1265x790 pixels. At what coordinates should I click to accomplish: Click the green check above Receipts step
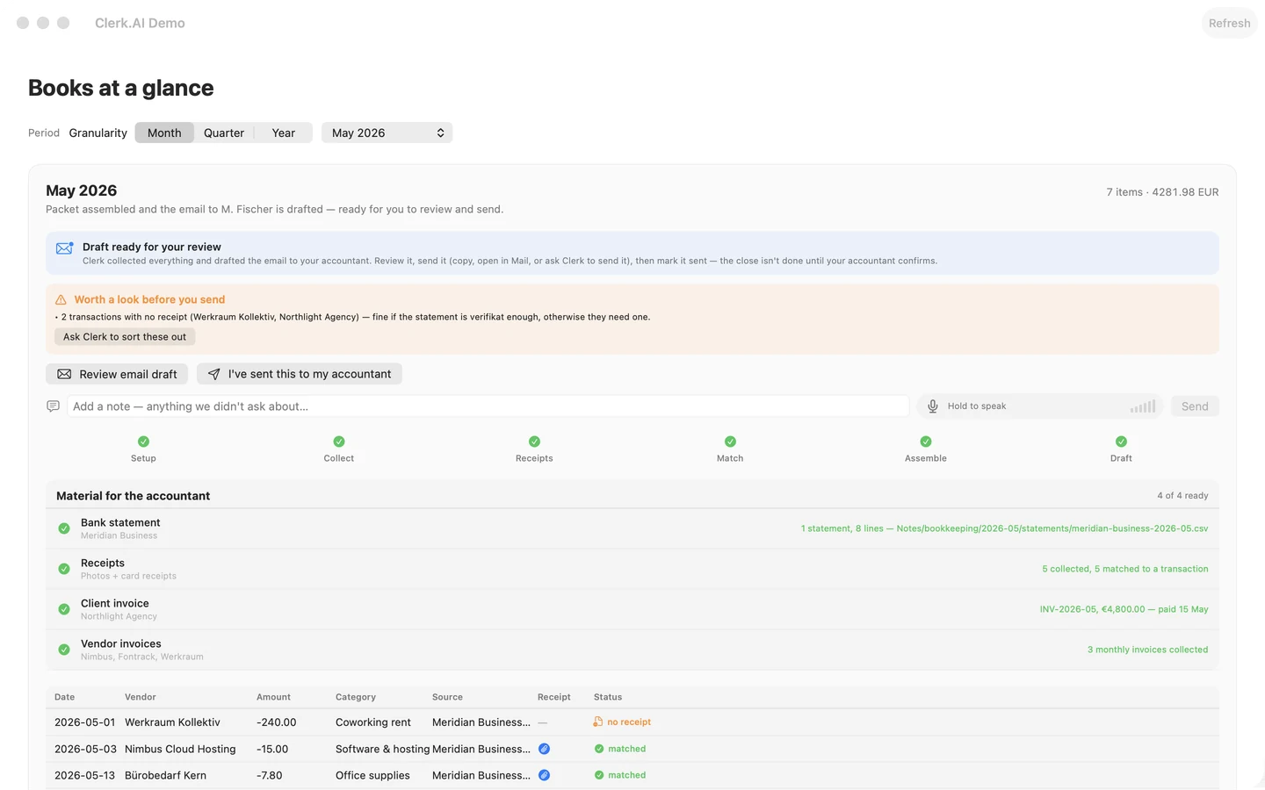[534, 442]
